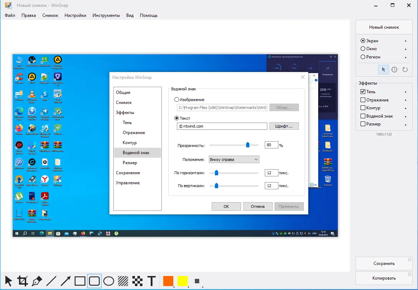Select the Изображение watermark radio button
This screenshot has height=290, width=418.
tap(177, 100)
